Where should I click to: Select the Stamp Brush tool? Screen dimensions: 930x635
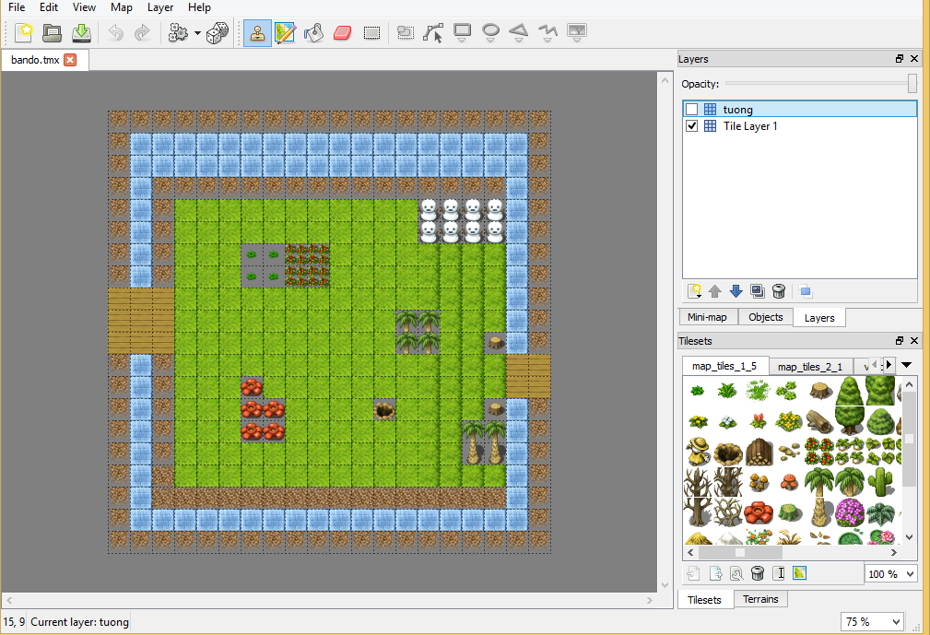(x=257, y=32)
